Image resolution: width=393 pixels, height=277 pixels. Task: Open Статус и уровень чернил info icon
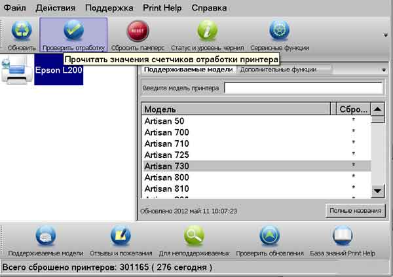click(x=207, y=32)
